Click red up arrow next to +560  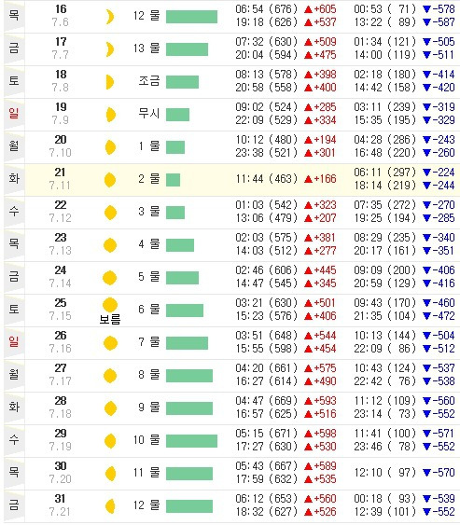[x=308, y=499]
